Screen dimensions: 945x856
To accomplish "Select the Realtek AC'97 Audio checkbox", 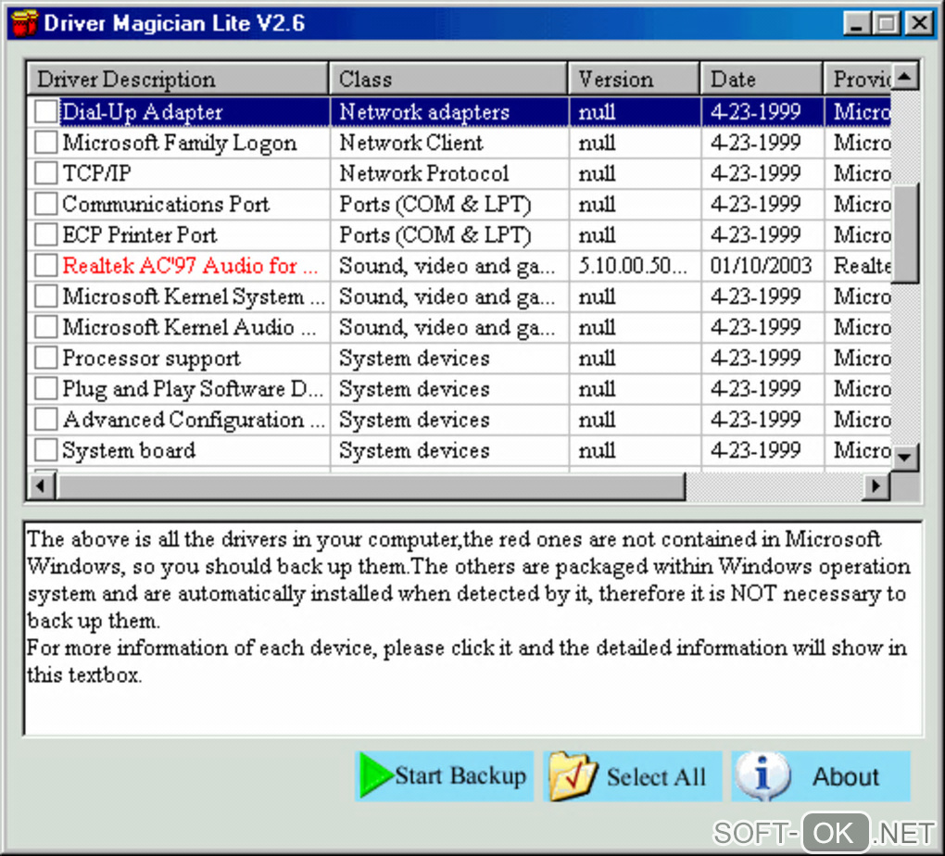I will 45,265.
